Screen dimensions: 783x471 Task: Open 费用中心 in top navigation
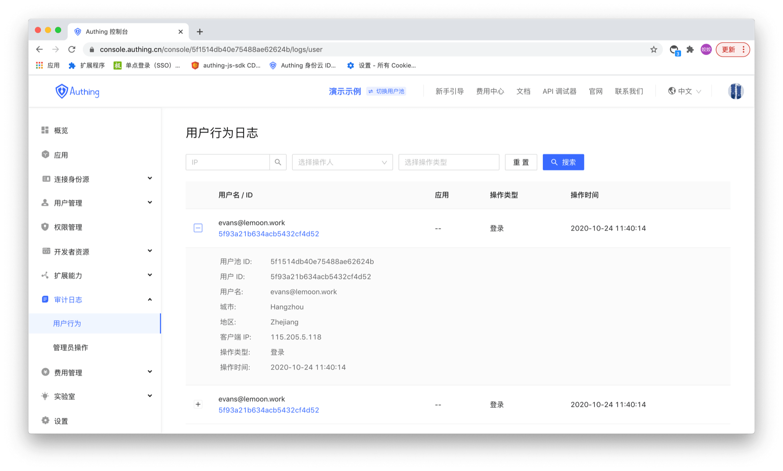click(490, 91)
